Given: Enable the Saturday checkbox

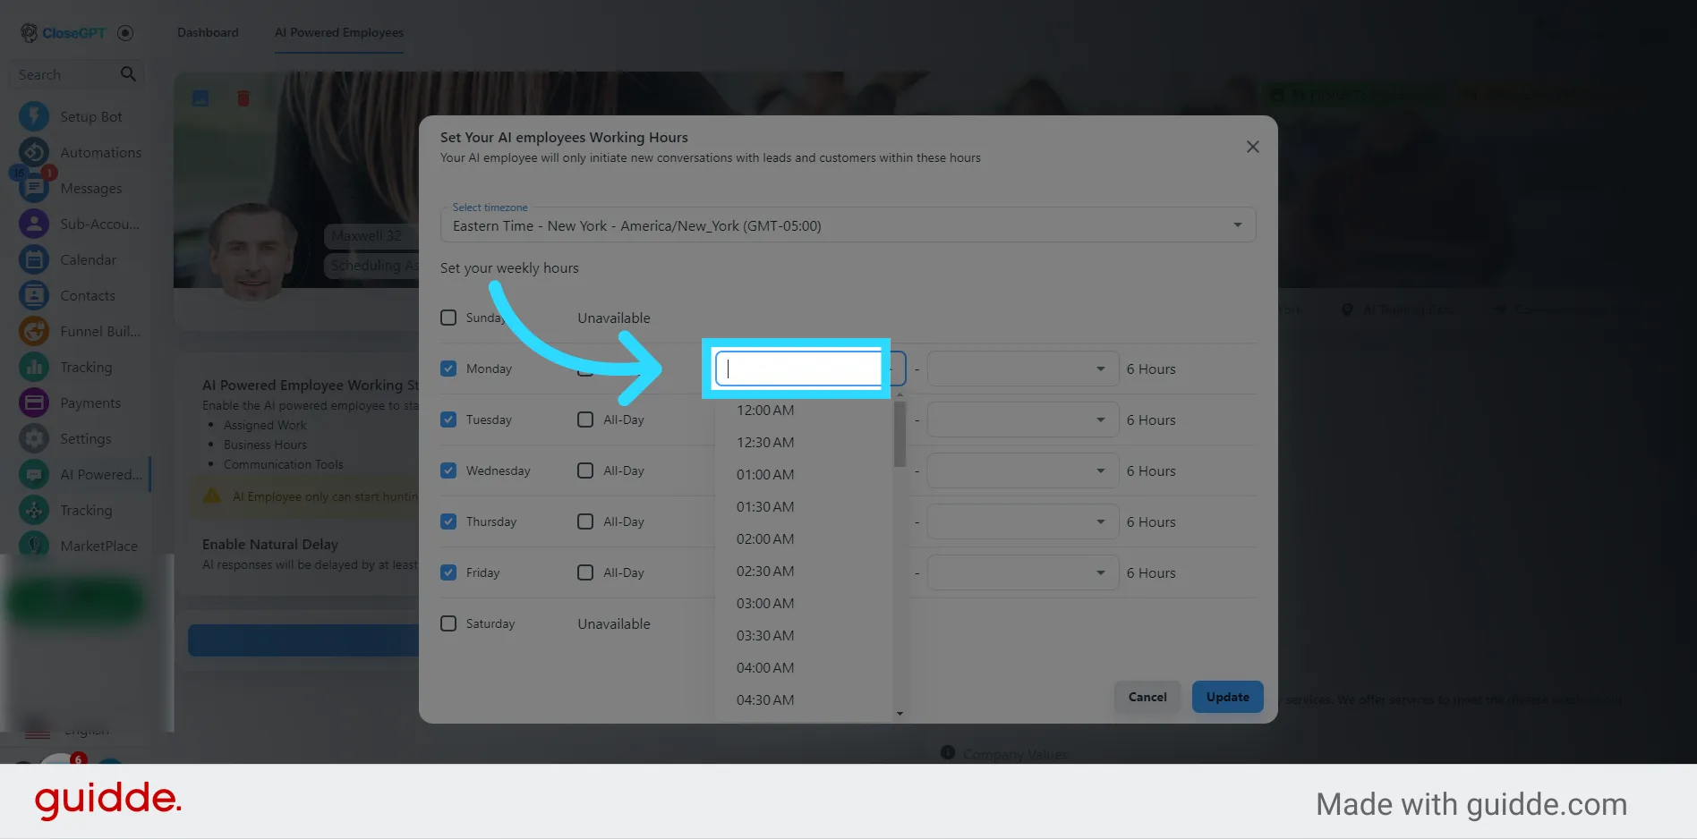Looking at the screenshot, I should 448,623.
